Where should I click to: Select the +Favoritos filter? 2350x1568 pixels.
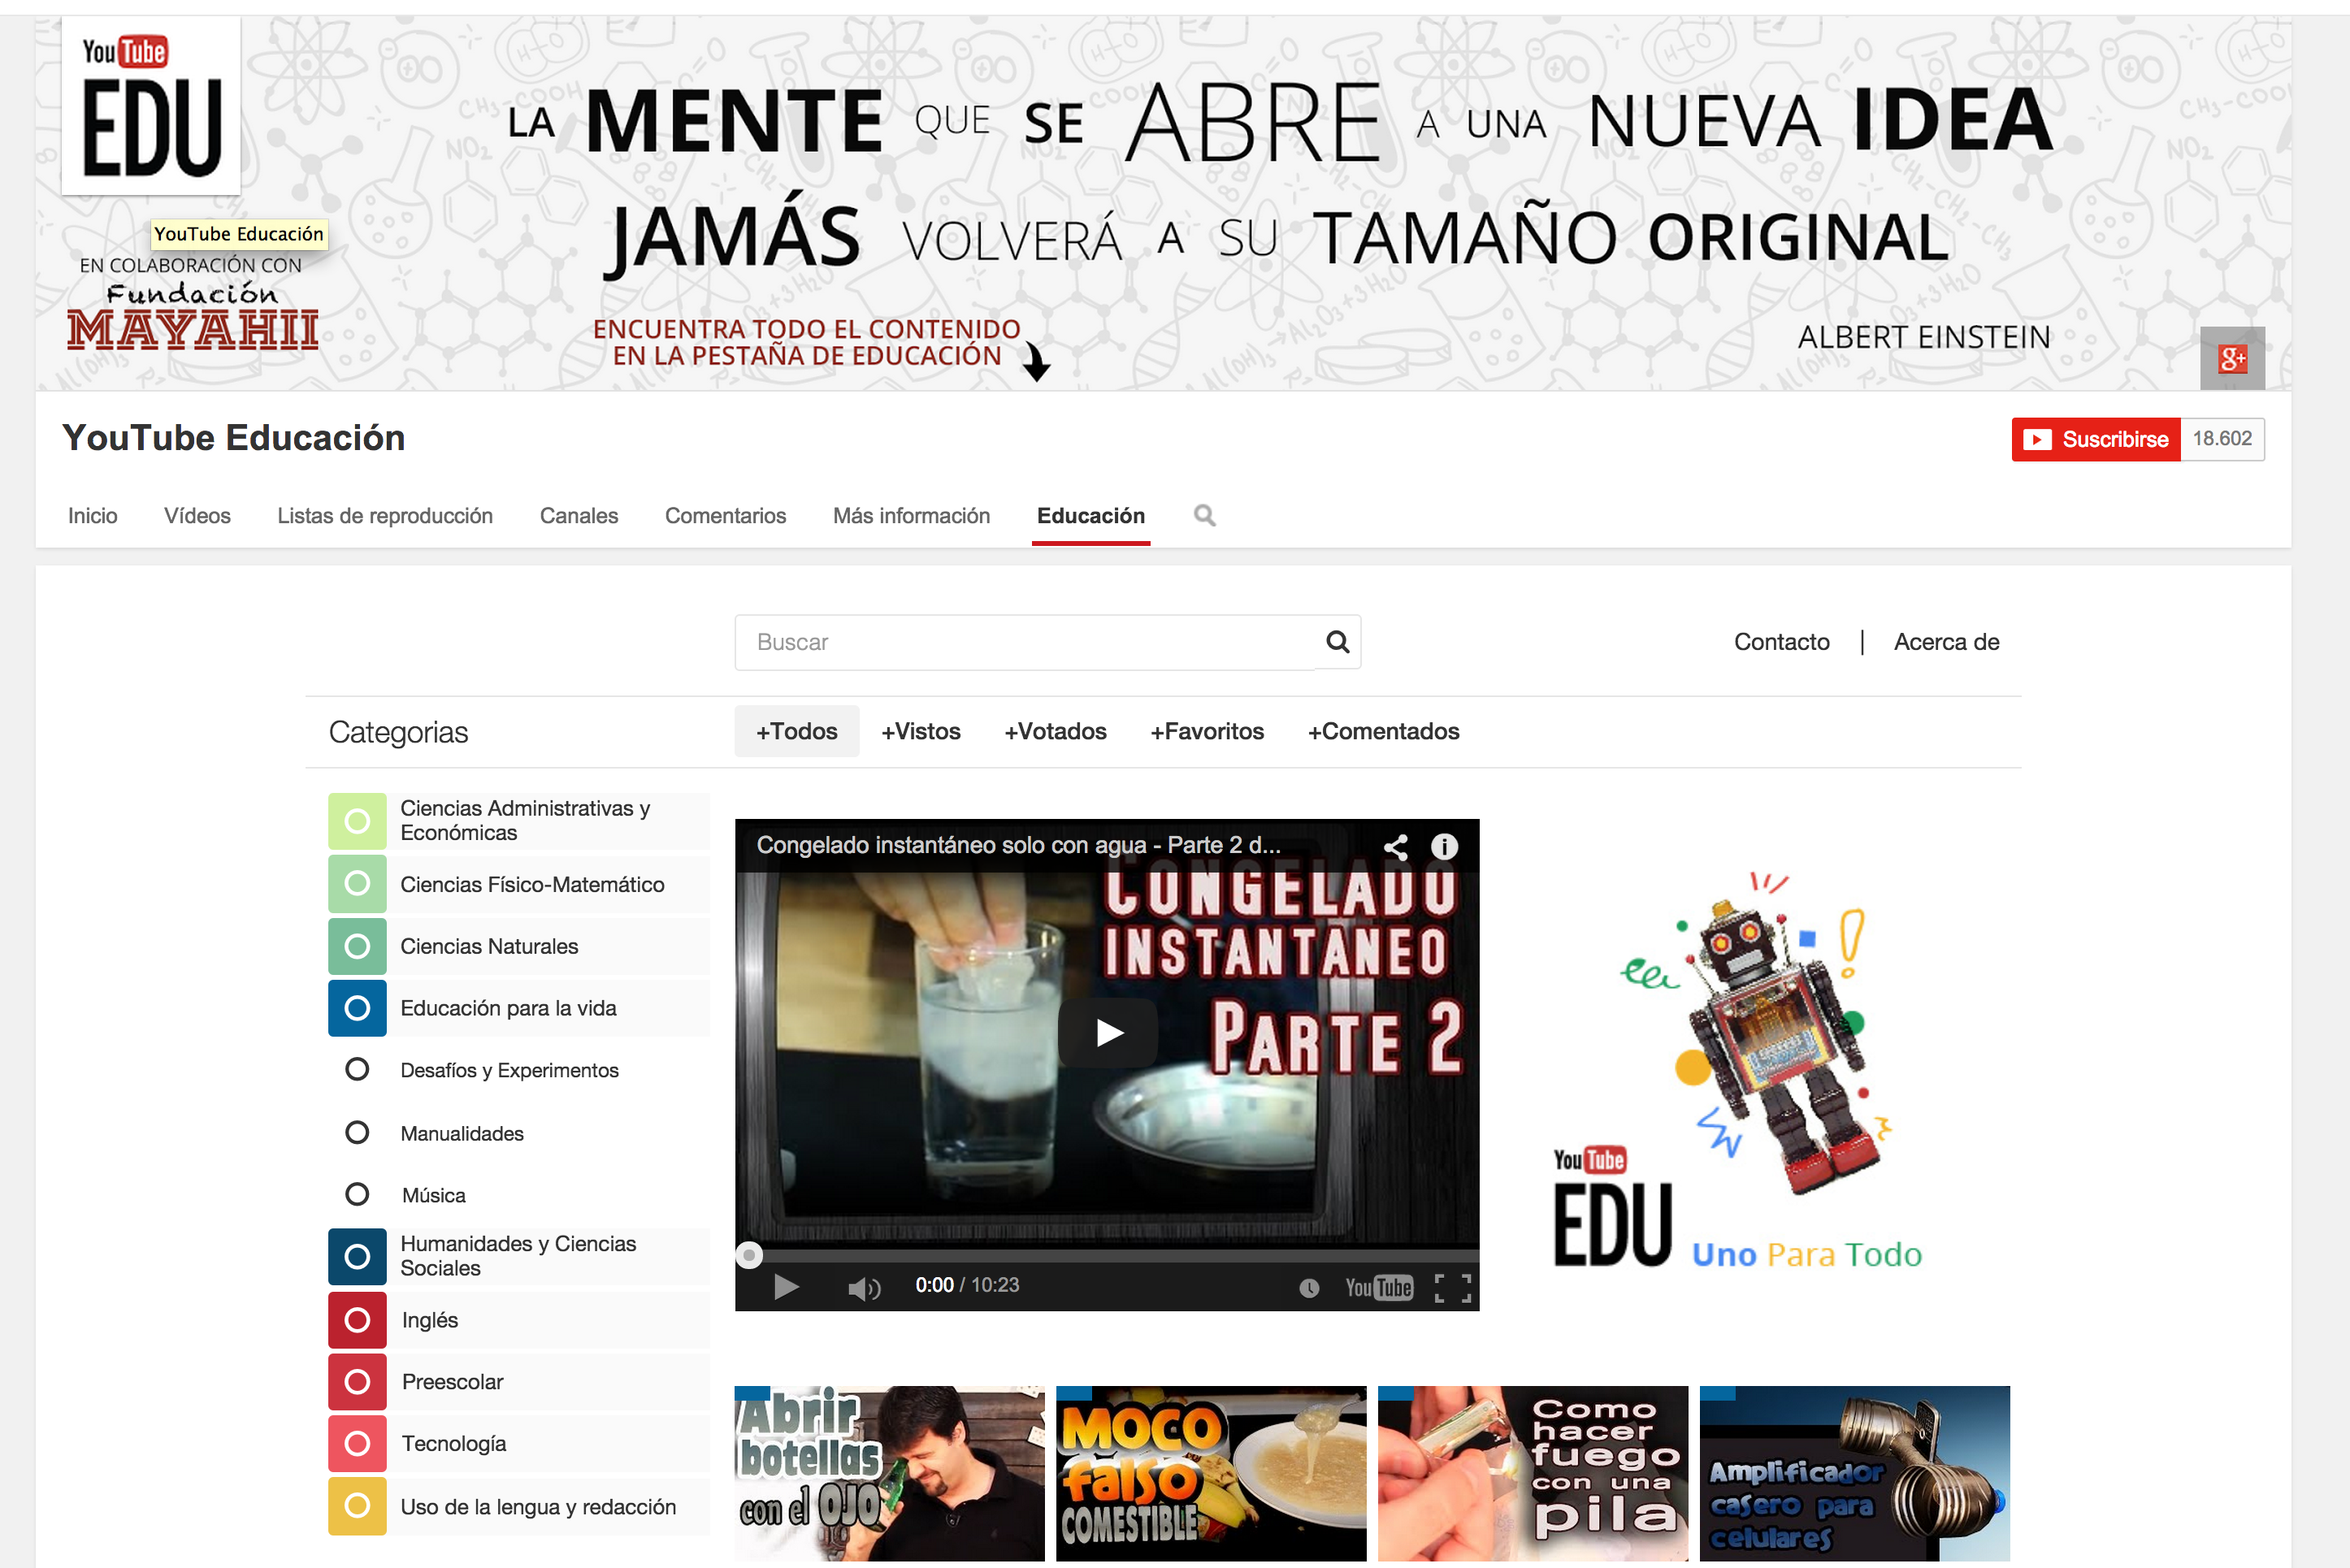click(x=1207, y=732)
